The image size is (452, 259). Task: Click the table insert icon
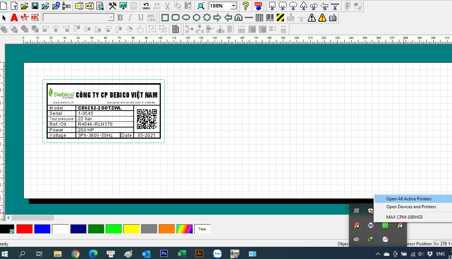click(259, 18)
